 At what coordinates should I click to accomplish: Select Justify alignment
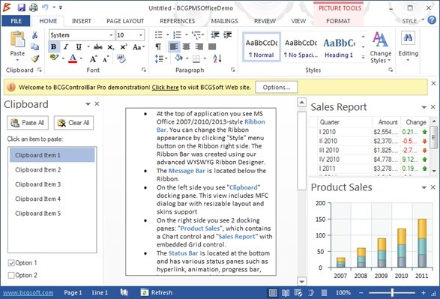pyautogui.click(x=212, y=46)
